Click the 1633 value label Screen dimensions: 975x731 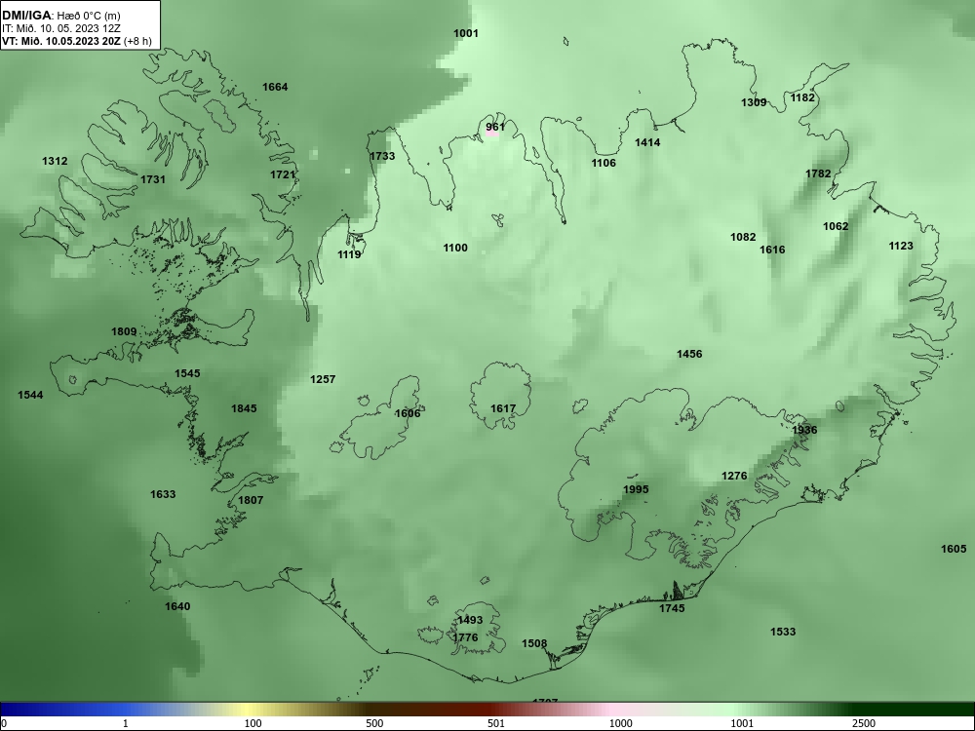click(x=163, y=494)
